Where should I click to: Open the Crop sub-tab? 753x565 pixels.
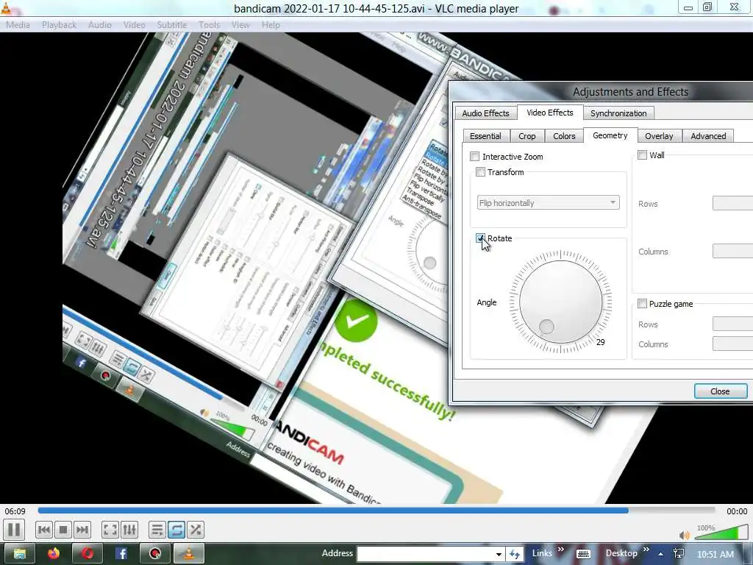pyautogui.click(x=527, y=136)
